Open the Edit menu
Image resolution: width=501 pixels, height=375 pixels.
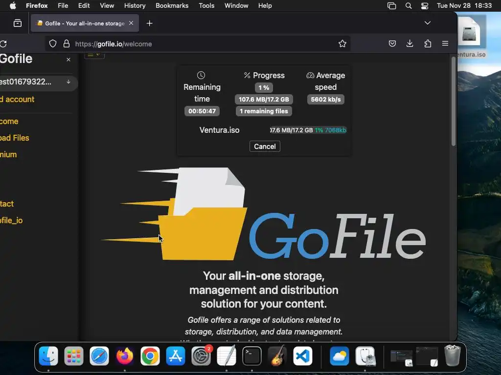(84, 5)
